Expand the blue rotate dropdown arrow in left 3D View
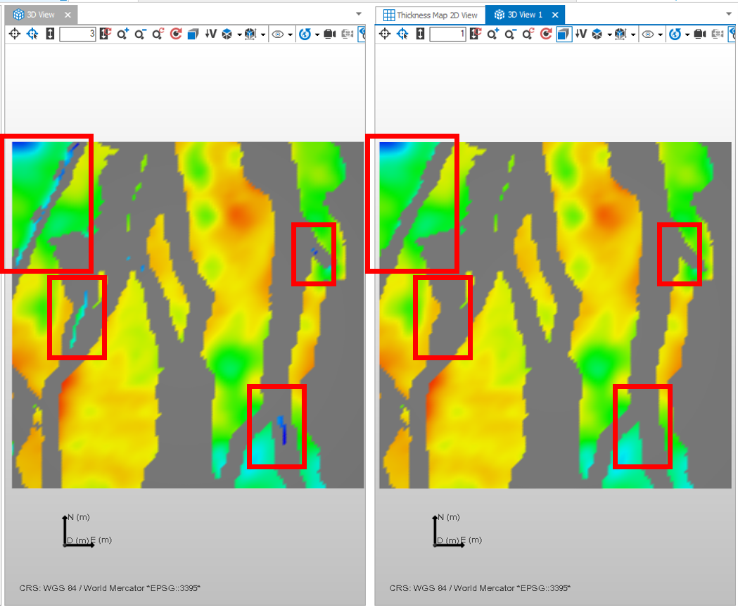Screen dimensions: 738x610 tap(317, 34)
